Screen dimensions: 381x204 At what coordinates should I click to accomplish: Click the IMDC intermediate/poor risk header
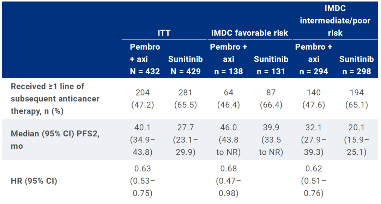335,20
